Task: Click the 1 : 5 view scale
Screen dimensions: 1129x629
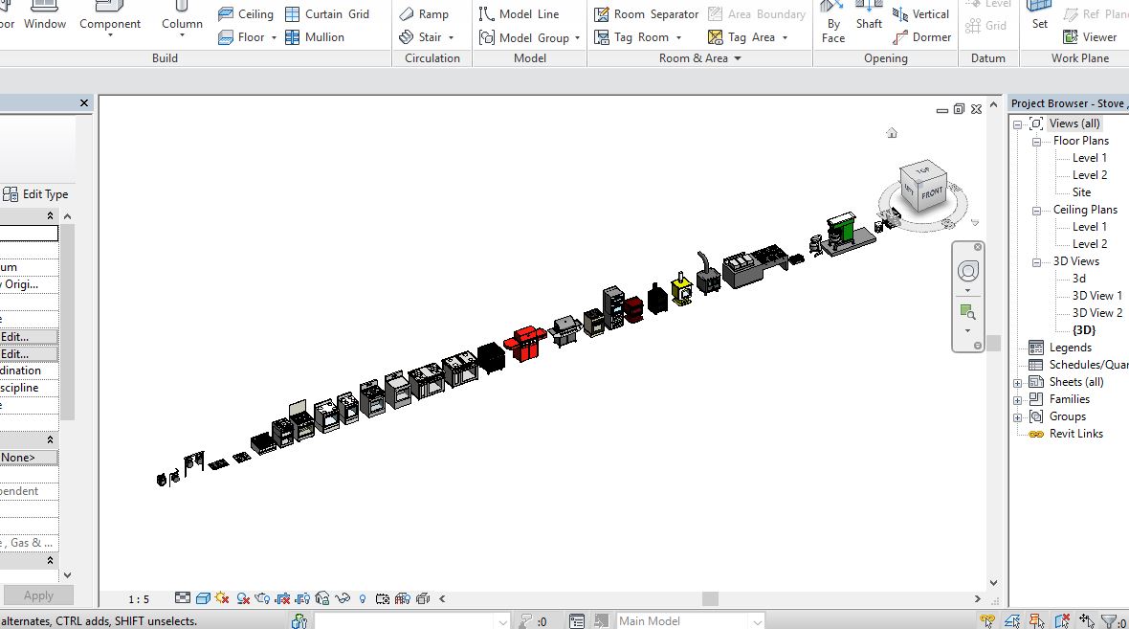Action: coord(139,599)
